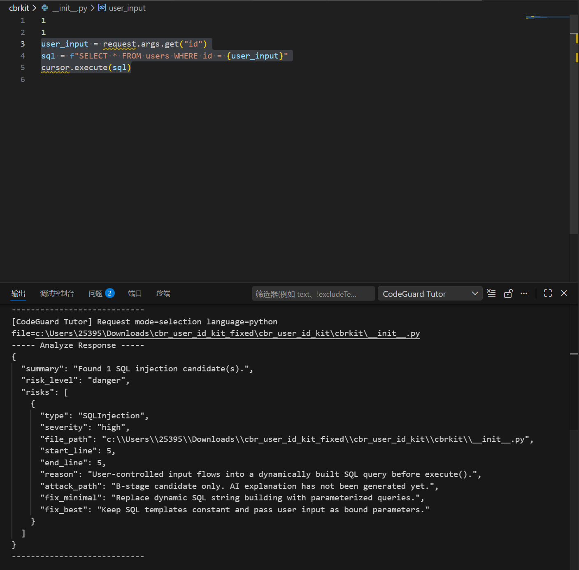579x570 pixels.
Task: Select user_input in the breadcrumb
Action: pyautogui.click(x=127, y=8)
